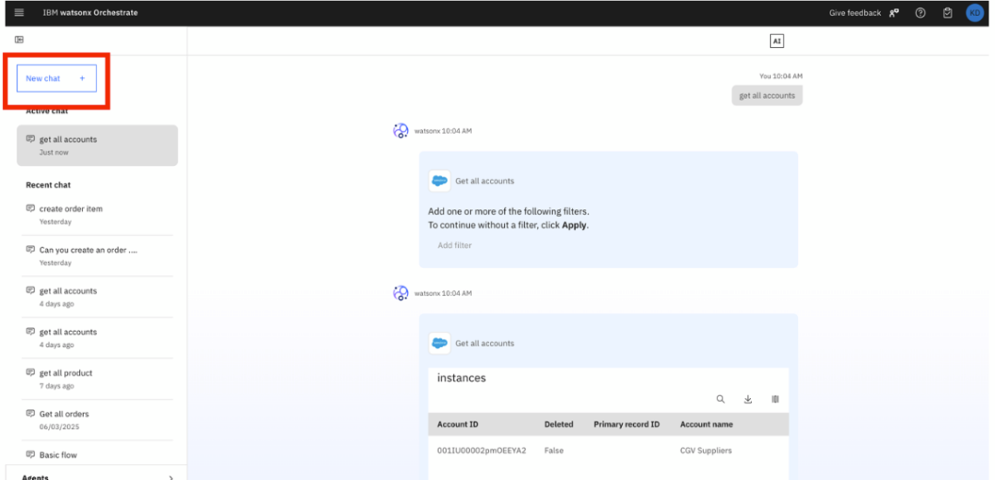Open the KD user avatar
Screen dimensions: 995x480
tap(975, 13)
